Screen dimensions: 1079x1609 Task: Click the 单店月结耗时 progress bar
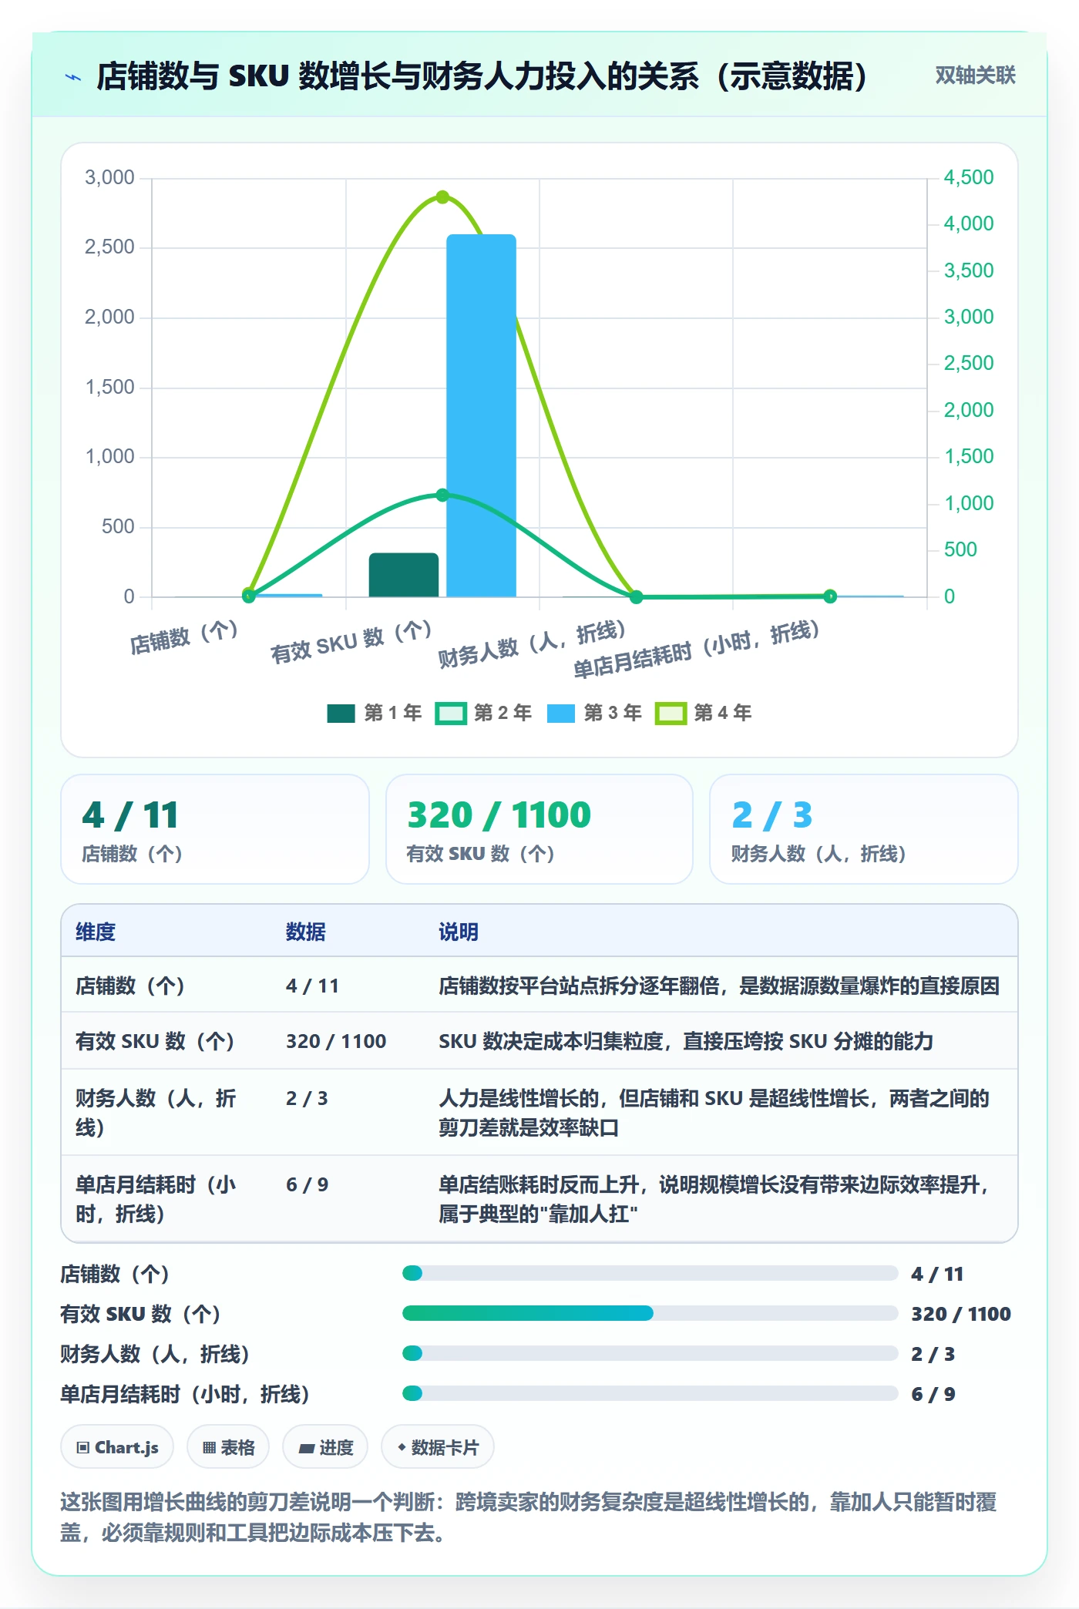(650, 1393)
